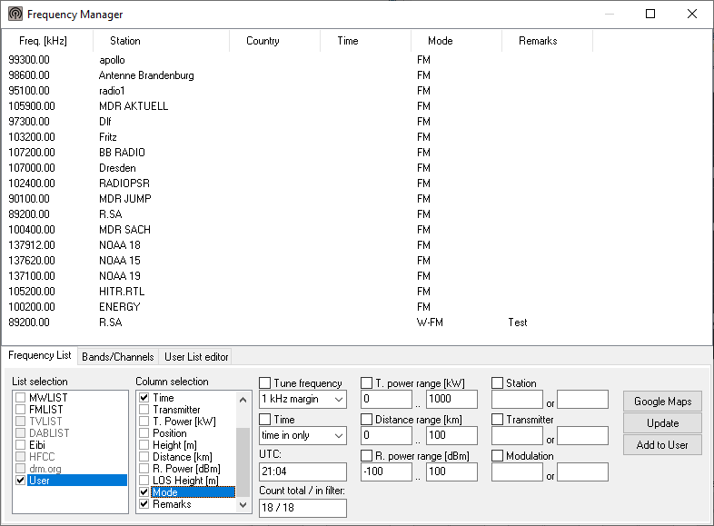Enable the Time filter checkbox
Screen dimensions: 714x526
click(x=264, y=420)
